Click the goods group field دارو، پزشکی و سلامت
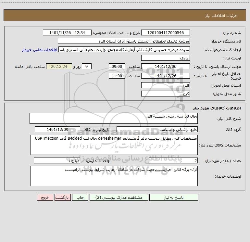This screenshot has height=242, width=250. click(x=157, y=129)
